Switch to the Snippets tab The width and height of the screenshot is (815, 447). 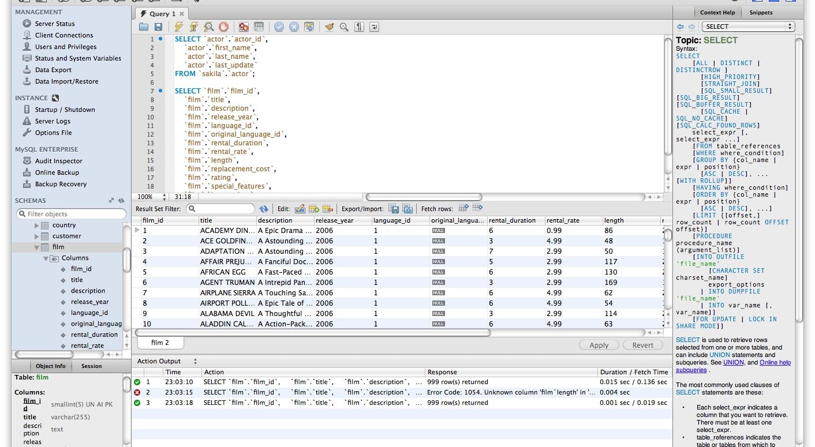[760, 12]
